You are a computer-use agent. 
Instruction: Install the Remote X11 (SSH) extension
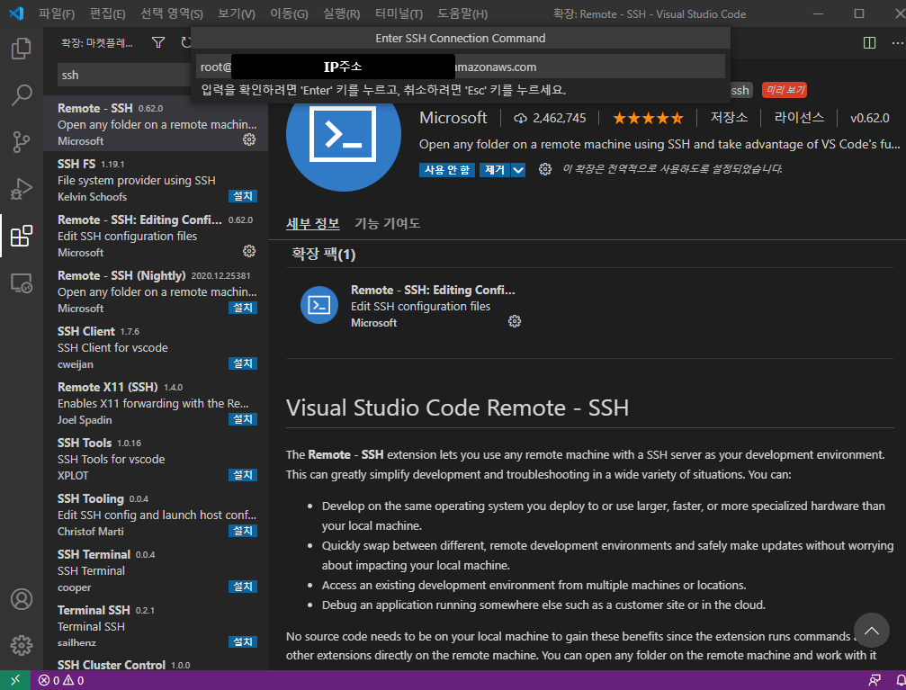pos(243,419)
